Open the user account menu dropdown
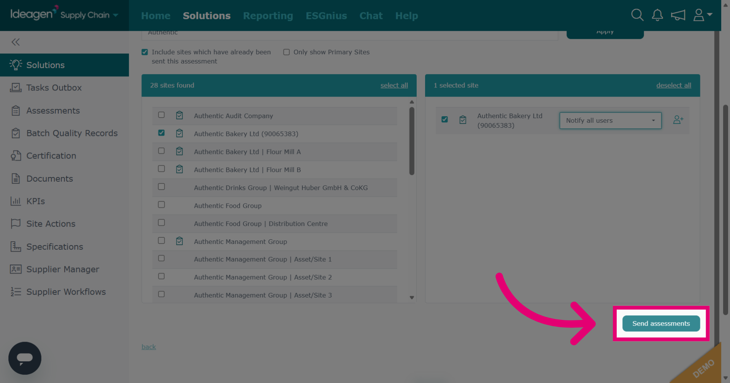The height and width of the screenshot is (383, 730). (x=703, y=15)
